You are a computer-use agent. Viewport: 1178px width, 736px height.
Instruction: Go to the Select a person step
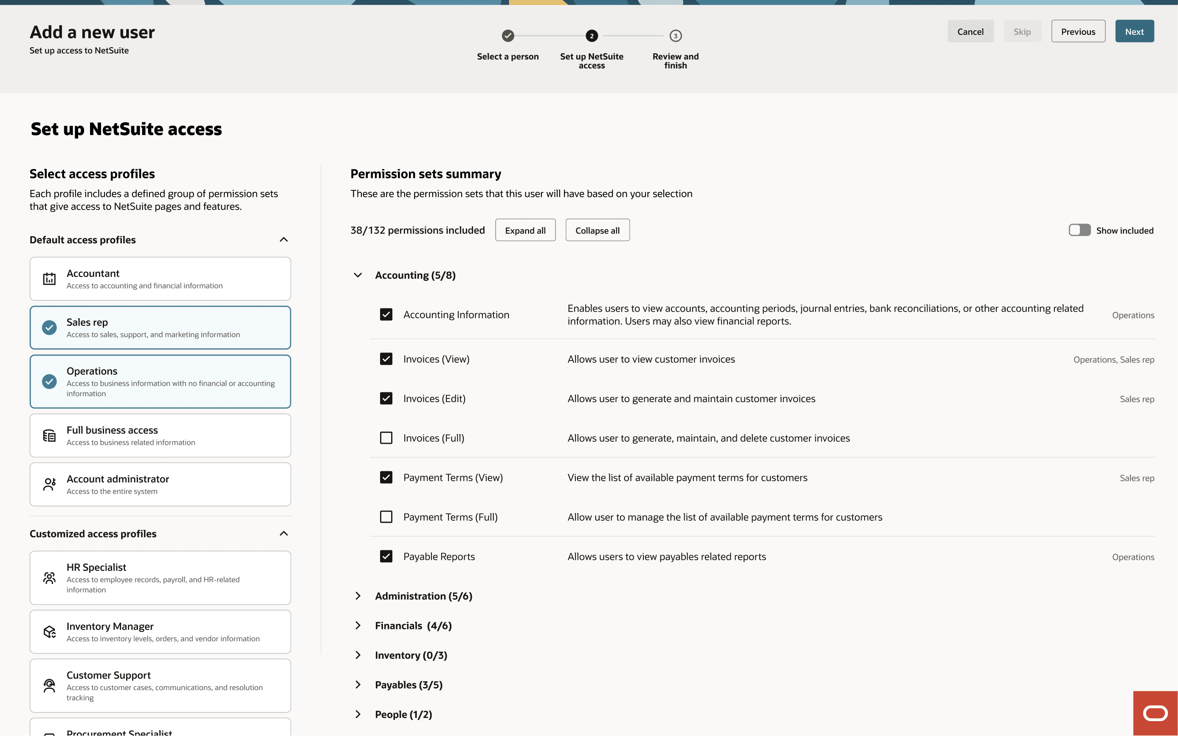pyautogui.click(x=507, y=36)
